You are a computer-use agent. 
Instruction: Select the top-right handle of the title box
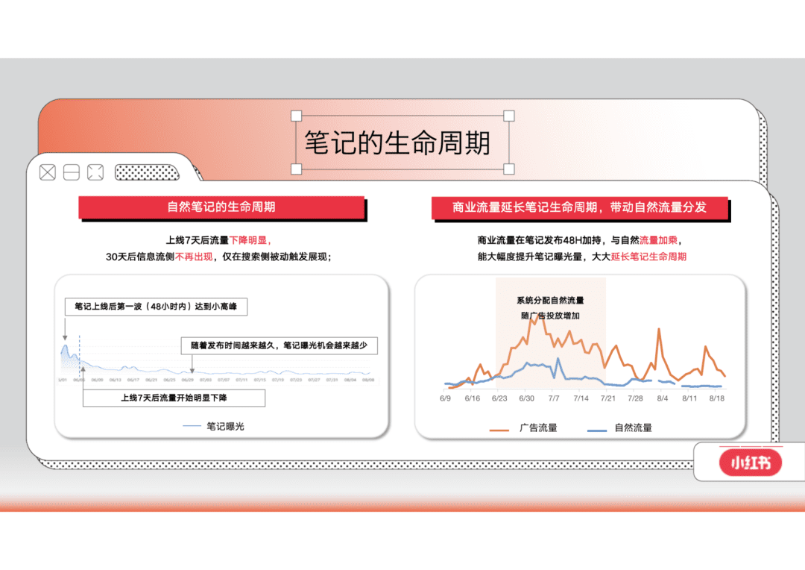click(x=509, y=116)
